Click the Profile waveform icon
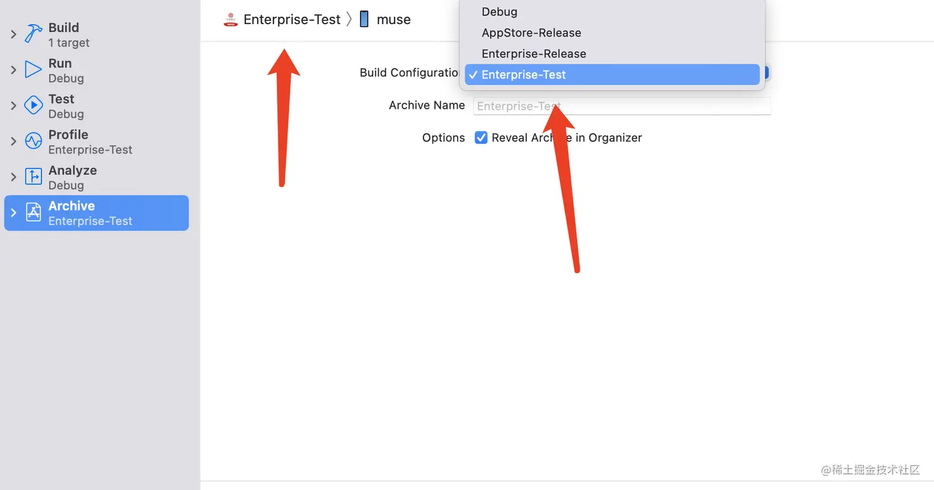Screen dimensions: 934x490 click(x=33, y=142)
